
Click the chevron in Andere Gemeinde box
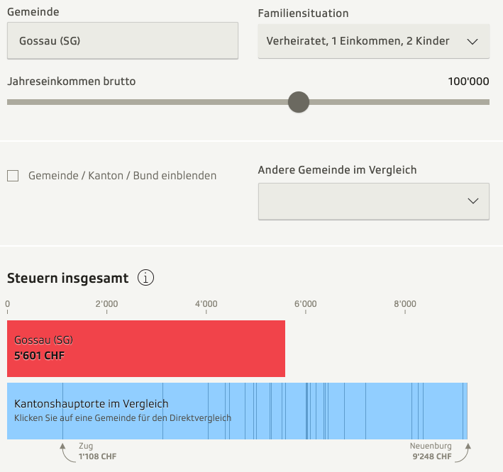coord(473,201)
